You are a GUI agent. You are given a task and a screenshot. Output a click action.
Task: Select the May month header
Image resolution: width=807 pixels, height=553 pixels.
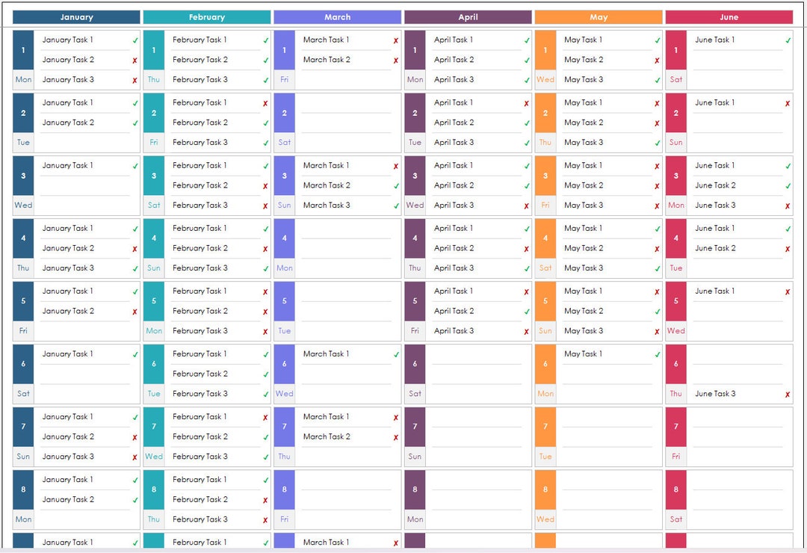tap(599, 17)
